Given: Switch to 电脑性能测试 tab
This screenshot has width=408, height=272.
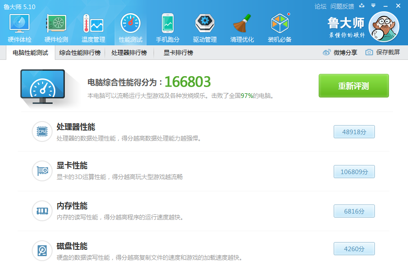Looking at the screenshot, I should [x=30, y=53].
